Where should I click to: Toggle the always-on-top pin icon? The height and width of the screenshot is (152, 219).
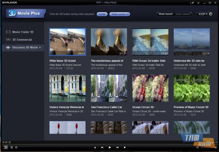click(192, 3)
